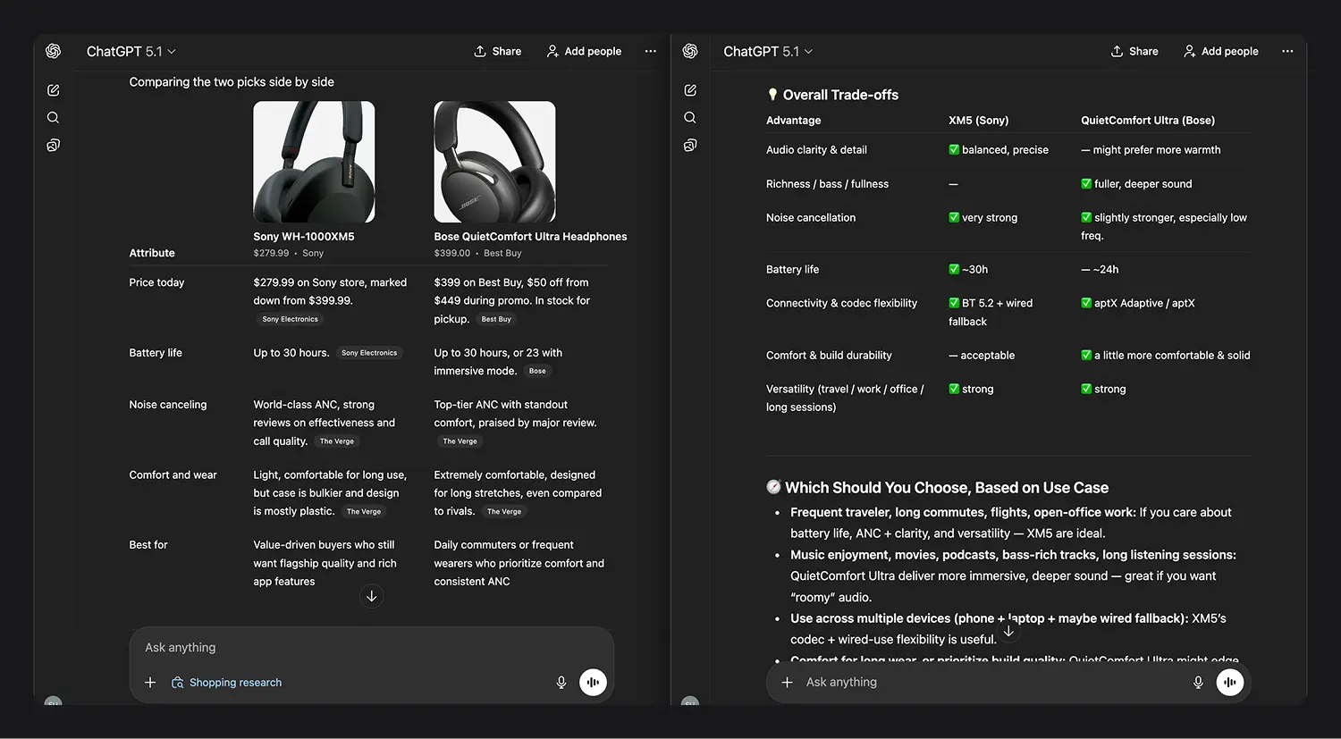Click the '~30h' battery cell

tap(968, 270)
